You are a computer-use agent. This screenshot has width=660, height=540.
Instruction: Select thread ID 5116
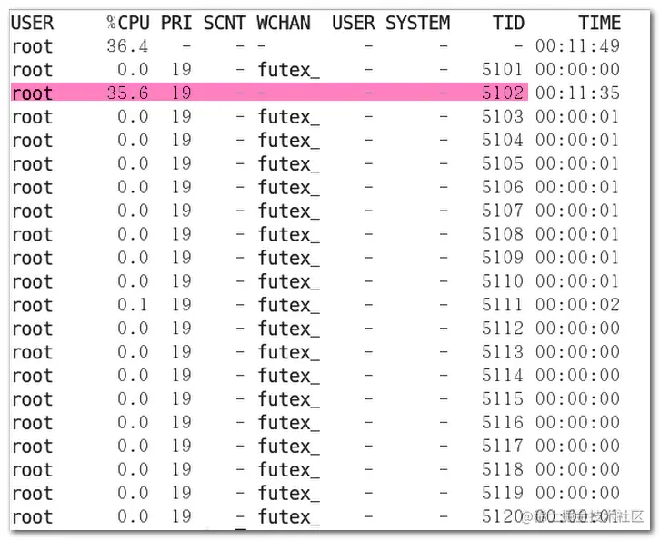point(503,422)
